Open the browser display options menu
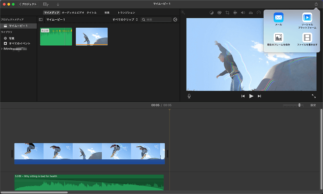Screen dimensions: 323x194 pyautogui.click(x=175, y=19)
